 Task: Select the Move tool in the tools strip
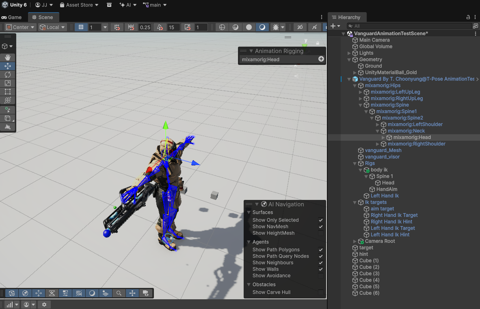coord(8,66)
